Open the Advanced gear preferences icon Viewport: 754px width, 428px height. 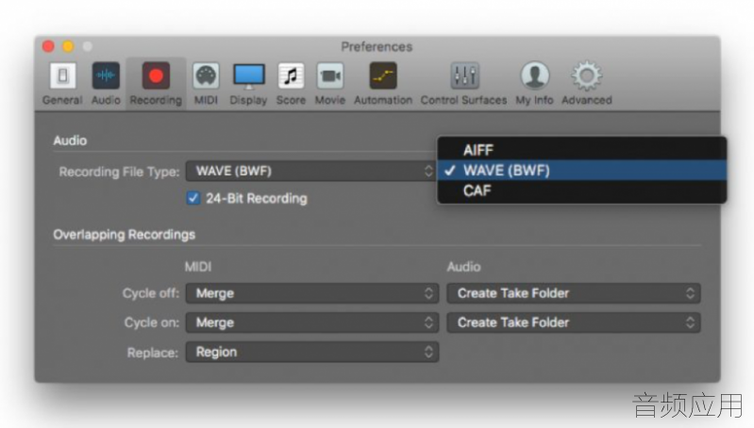[x=587, y=76]
